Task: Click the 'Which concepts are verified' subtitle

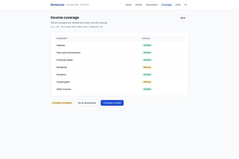Action: [79, 23]
